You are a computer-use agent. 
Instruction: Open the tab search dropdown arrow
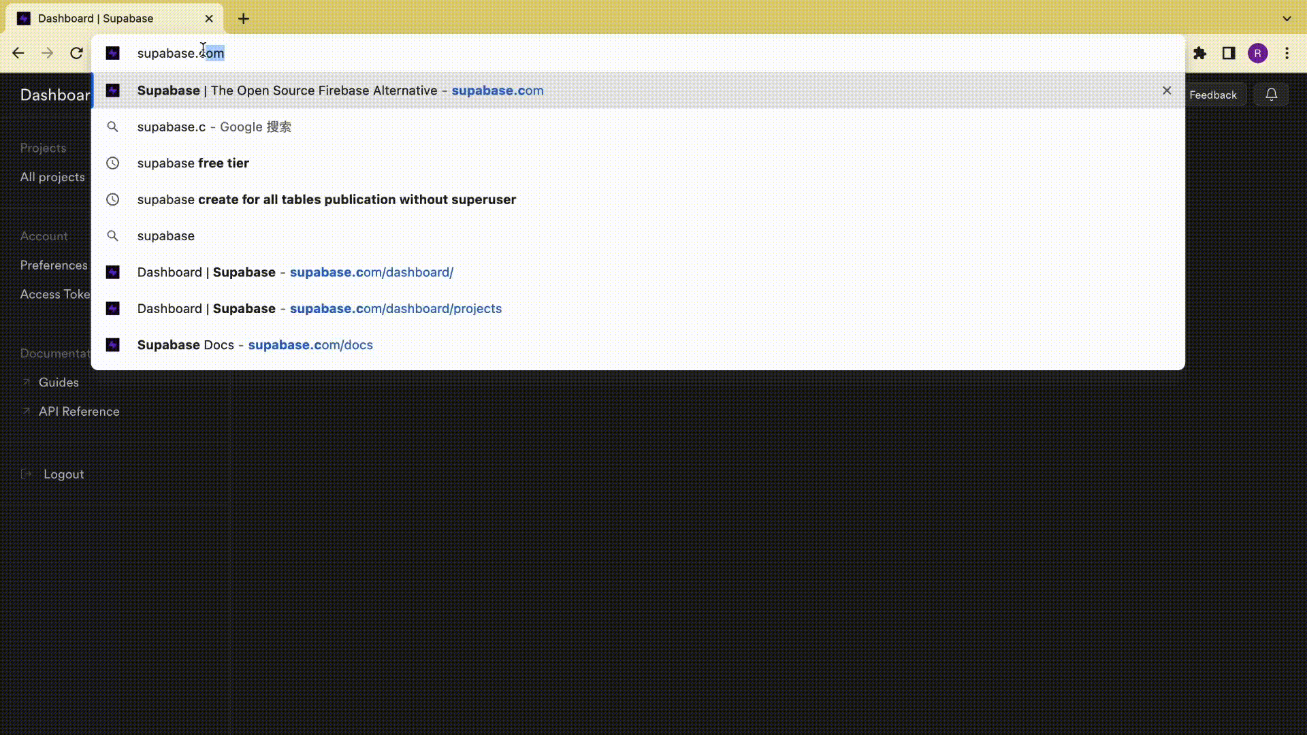point(1287,18)
